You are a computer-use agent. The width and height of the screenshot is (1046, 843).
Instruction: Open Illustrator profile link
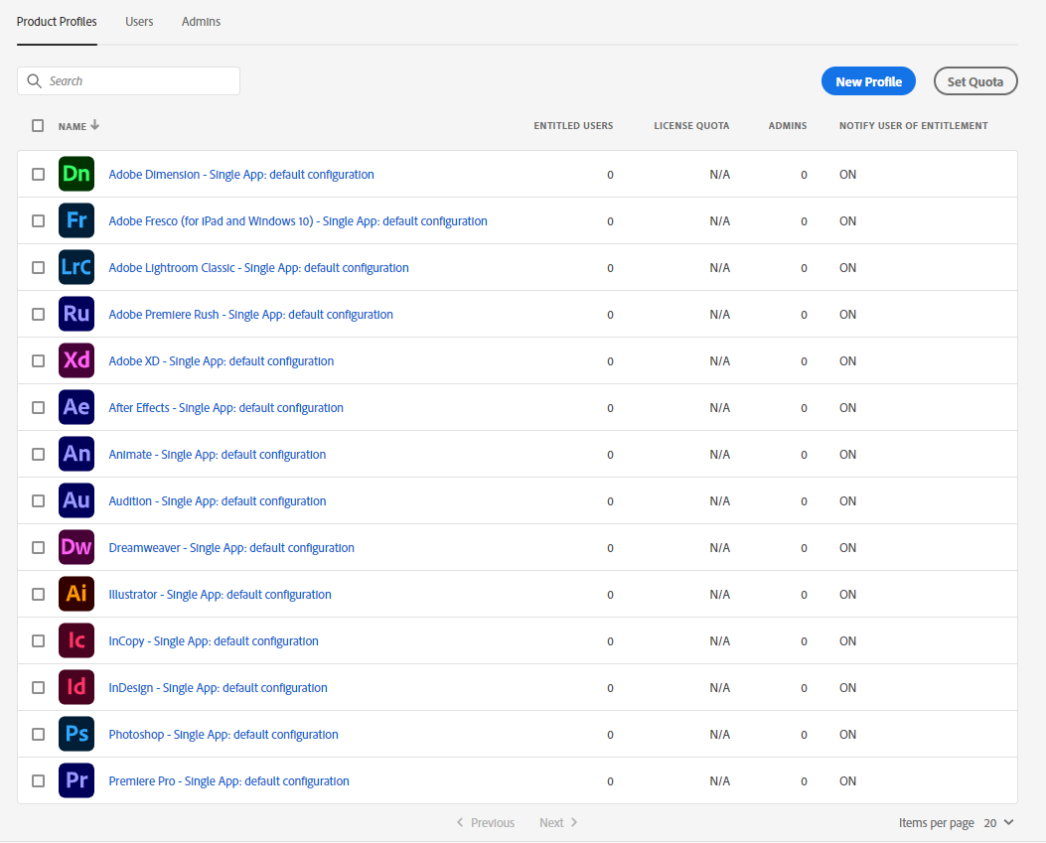[221, 594]
